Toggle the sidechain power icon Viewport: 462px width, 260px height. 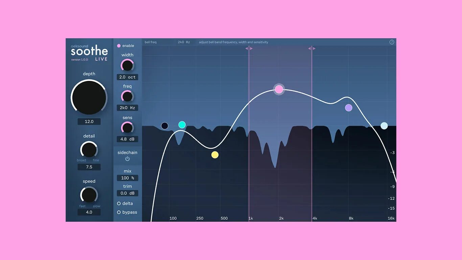pos(128,159)
